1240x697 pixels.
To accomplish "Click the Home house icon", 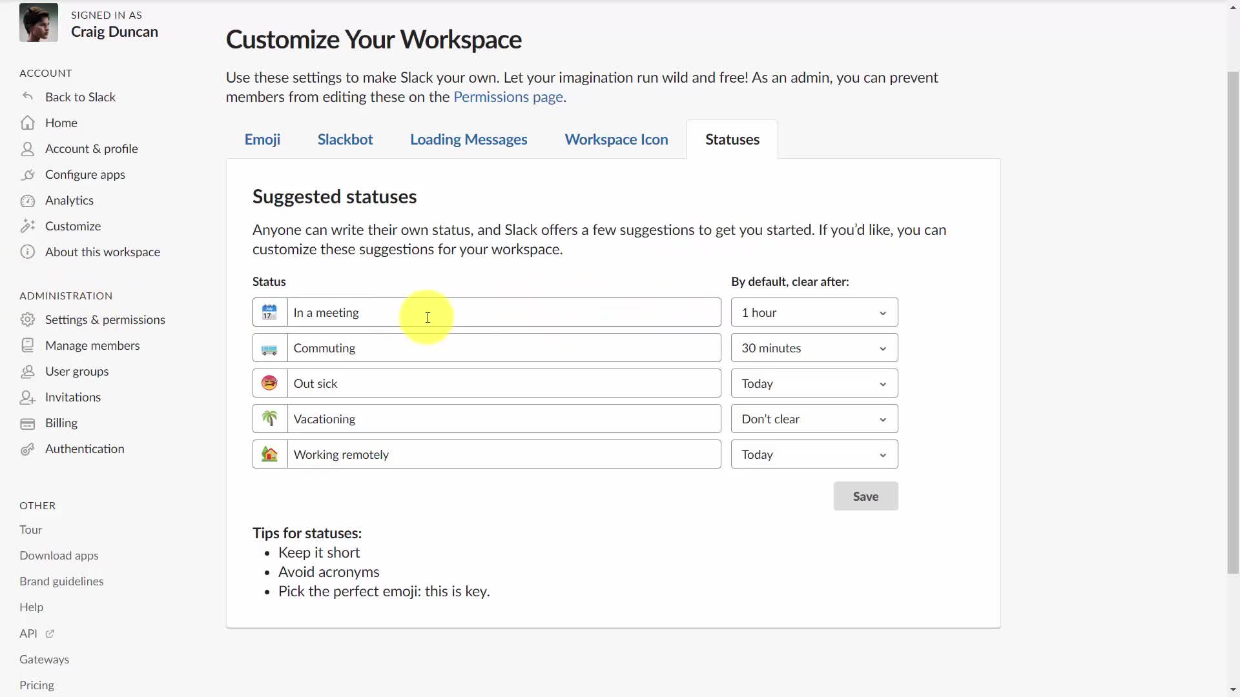I will [x=27, y=123].
